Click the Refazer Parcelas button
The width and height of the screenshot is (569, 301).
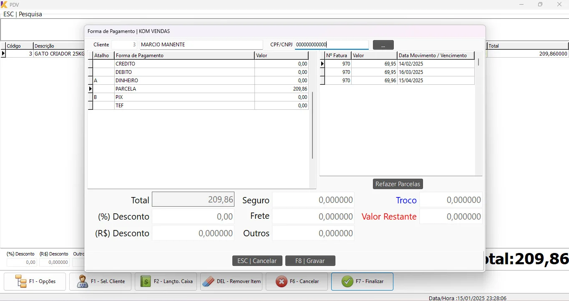pyautogui.click(x=398, y=184)
